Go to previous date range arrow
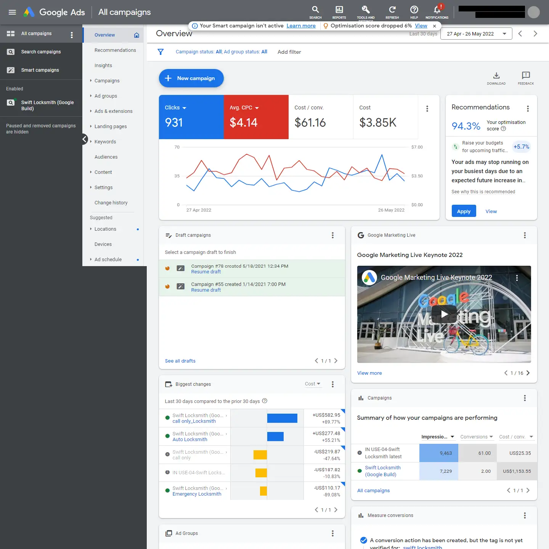This screenshot has width=549, height=549. coord(520,34)
